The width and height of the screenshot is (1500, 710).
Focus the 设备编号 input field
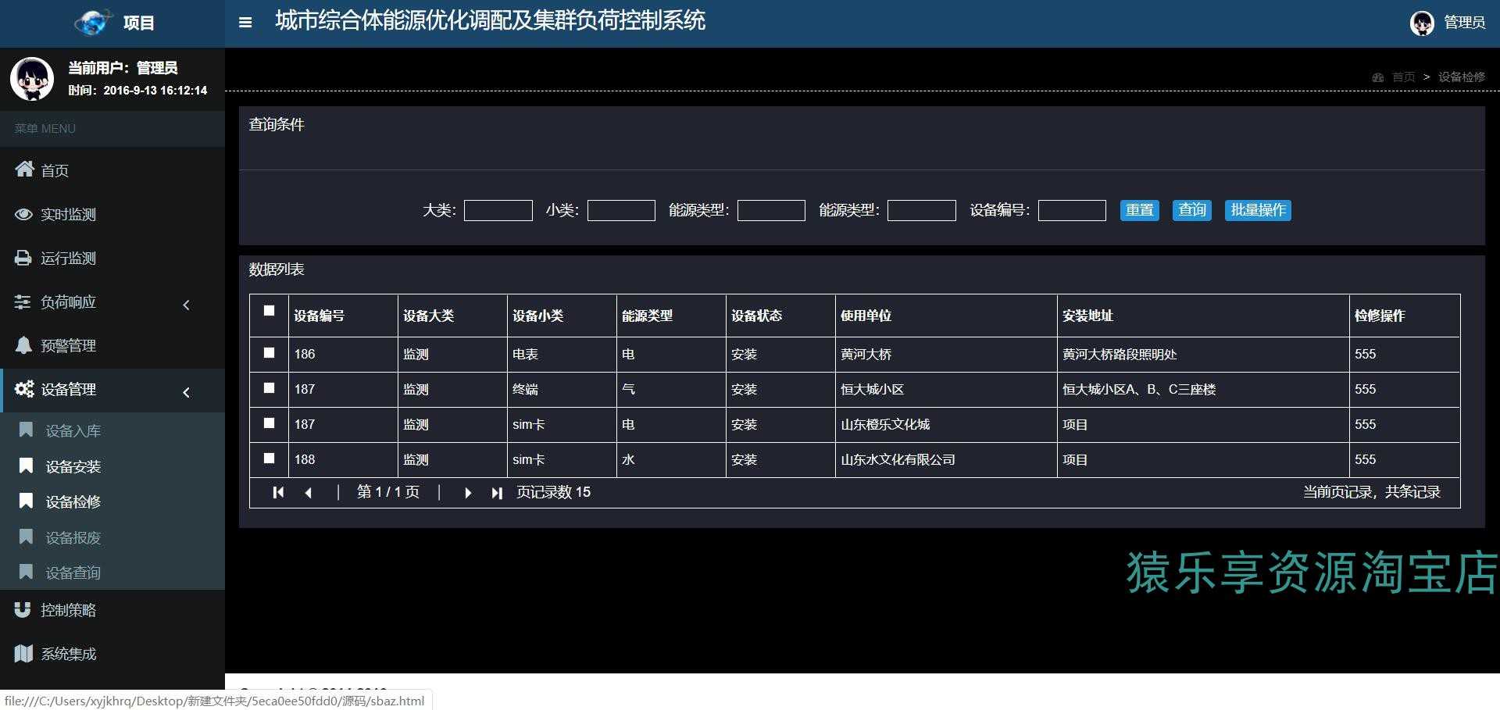[x=1072, y=210]
